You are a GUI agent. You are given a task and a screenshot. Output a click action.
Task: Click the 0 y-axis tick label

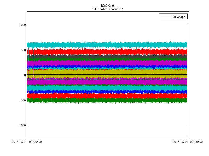25,75
